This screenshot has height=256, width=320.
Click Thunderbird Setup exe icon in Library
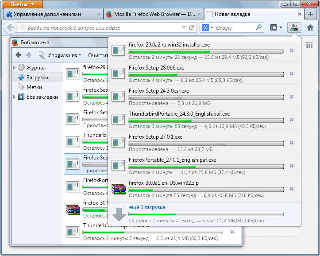click(x=73, y=232)
